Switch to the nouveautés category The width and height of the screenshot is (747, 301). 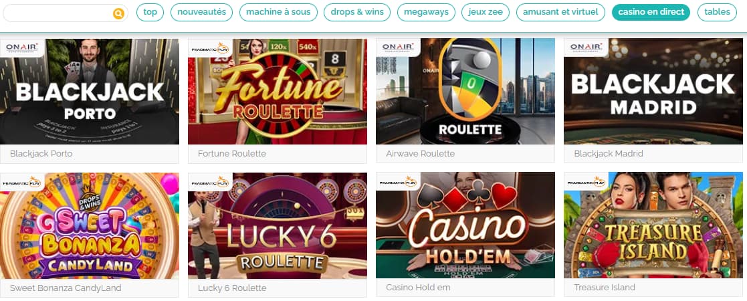coord(201,13)
